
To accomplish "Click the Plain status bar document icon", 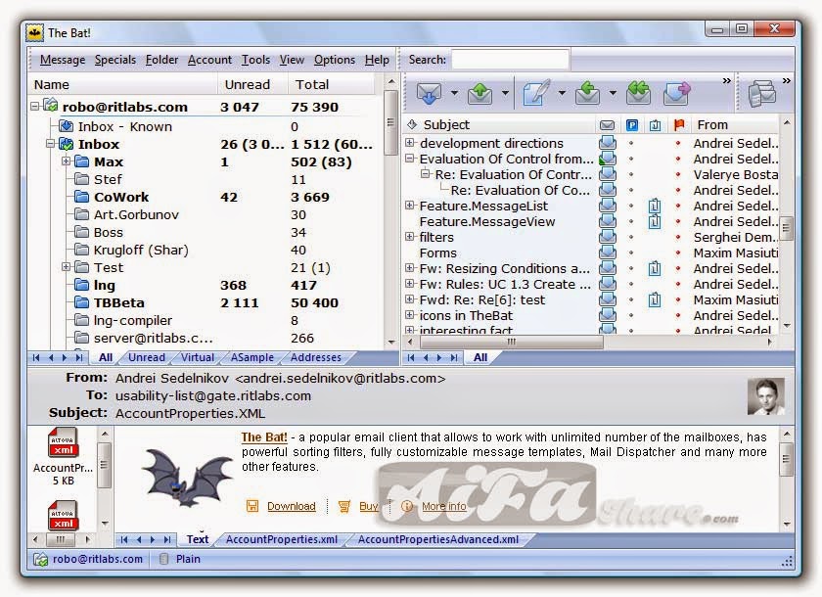I will [x=164, y=559].
